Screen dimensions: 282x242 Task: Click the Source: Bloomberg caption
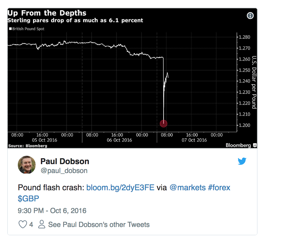pos(28,146)
